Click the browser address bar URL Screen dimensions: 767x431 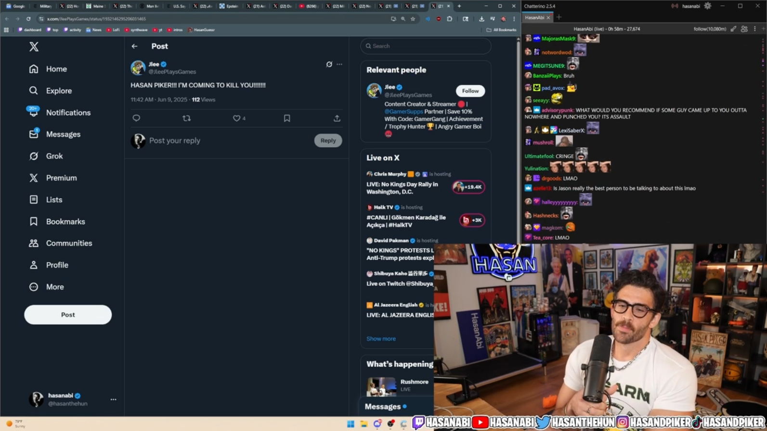96,19
